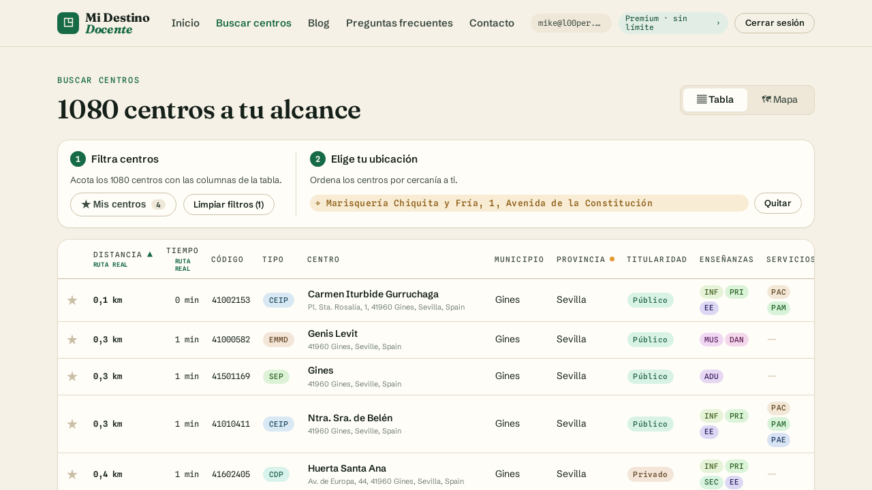Open the Municipio column header filter
The width and height of the screenshot is (872, 490).
(519, 259)
